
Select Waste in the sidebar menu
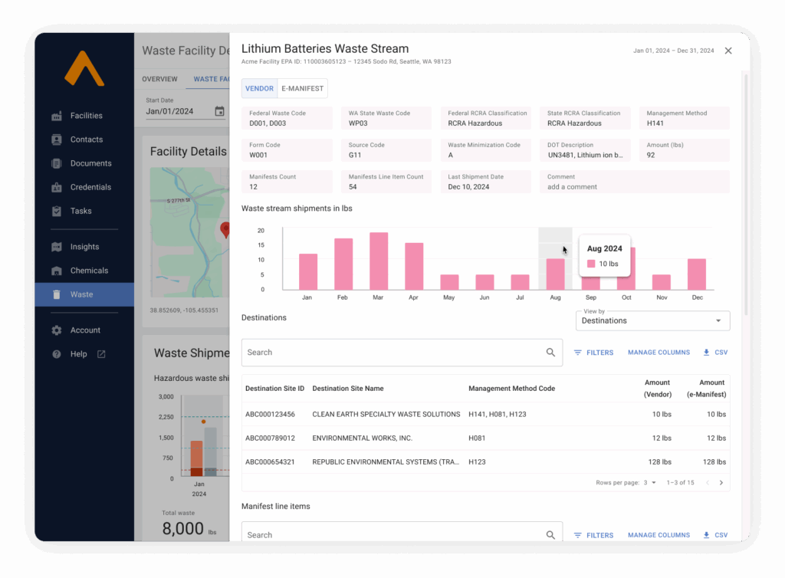click(81, 294)
